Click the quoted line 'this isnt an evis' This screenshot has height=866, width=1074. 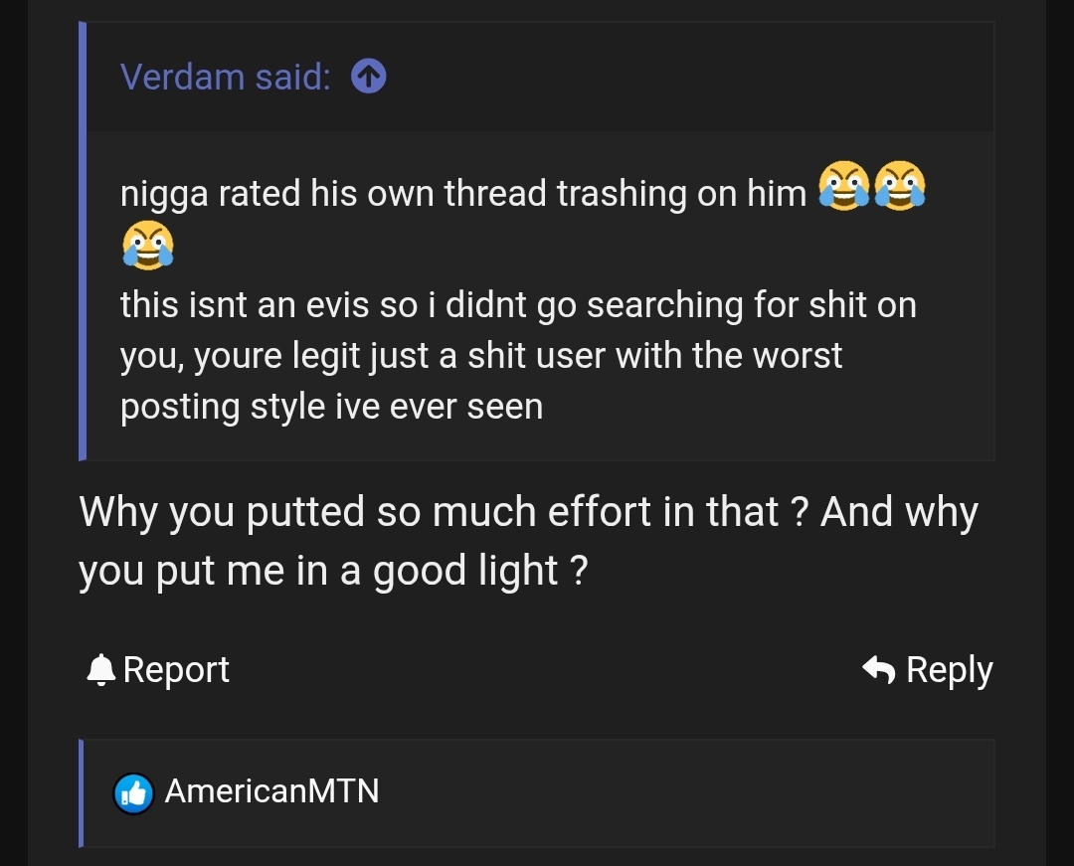pyautogui.click(x=517, y=304)
